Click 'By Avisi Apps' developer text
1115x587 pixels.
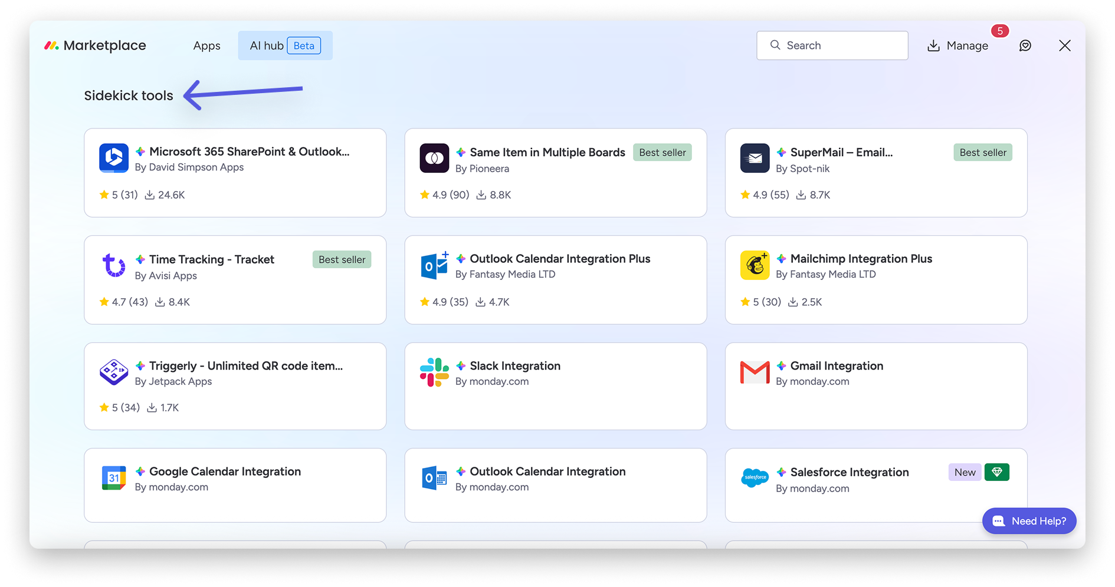click(166, 276)
